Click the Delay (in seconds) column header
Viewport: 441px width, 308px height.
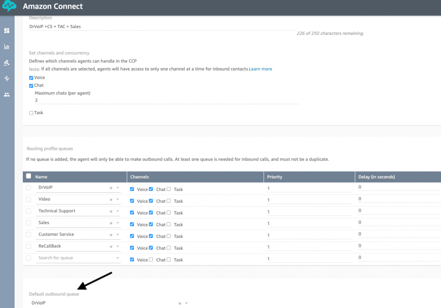376,177
